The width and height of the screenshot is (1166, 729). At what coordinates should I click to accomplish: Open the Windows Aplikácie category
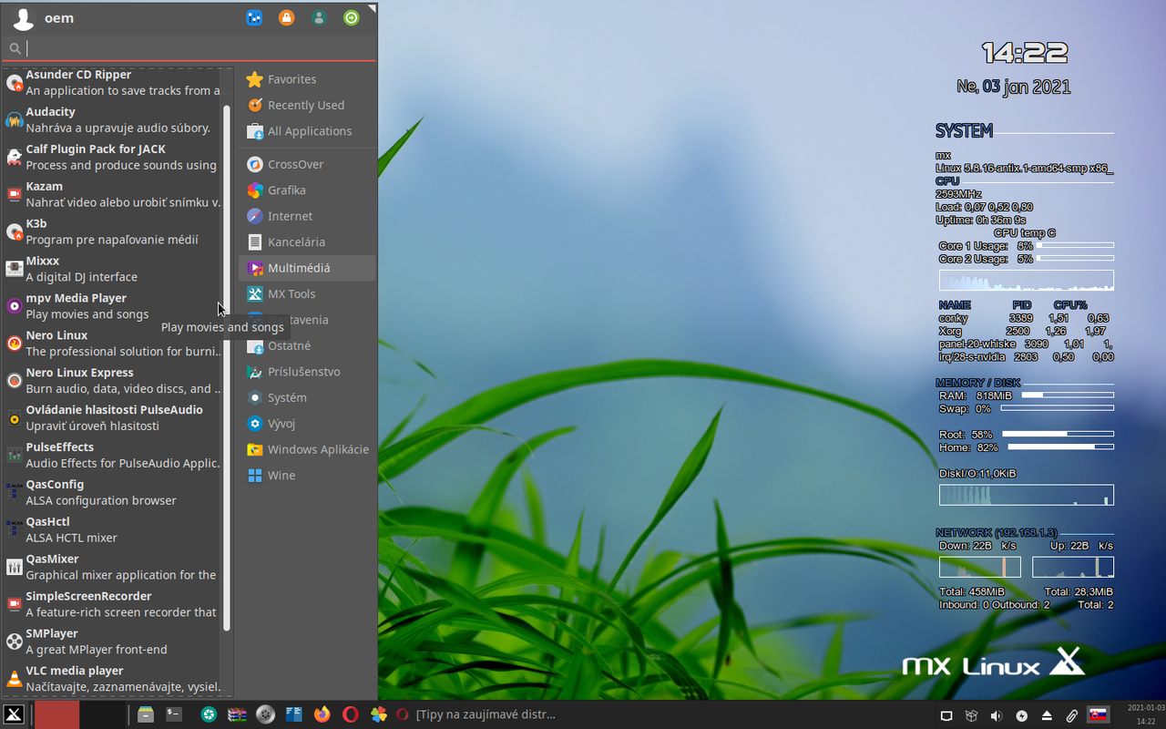307,451
